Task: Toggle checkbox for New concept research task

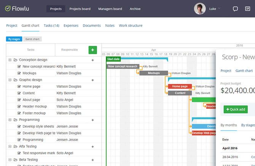Action: click(x=19, y=67)
